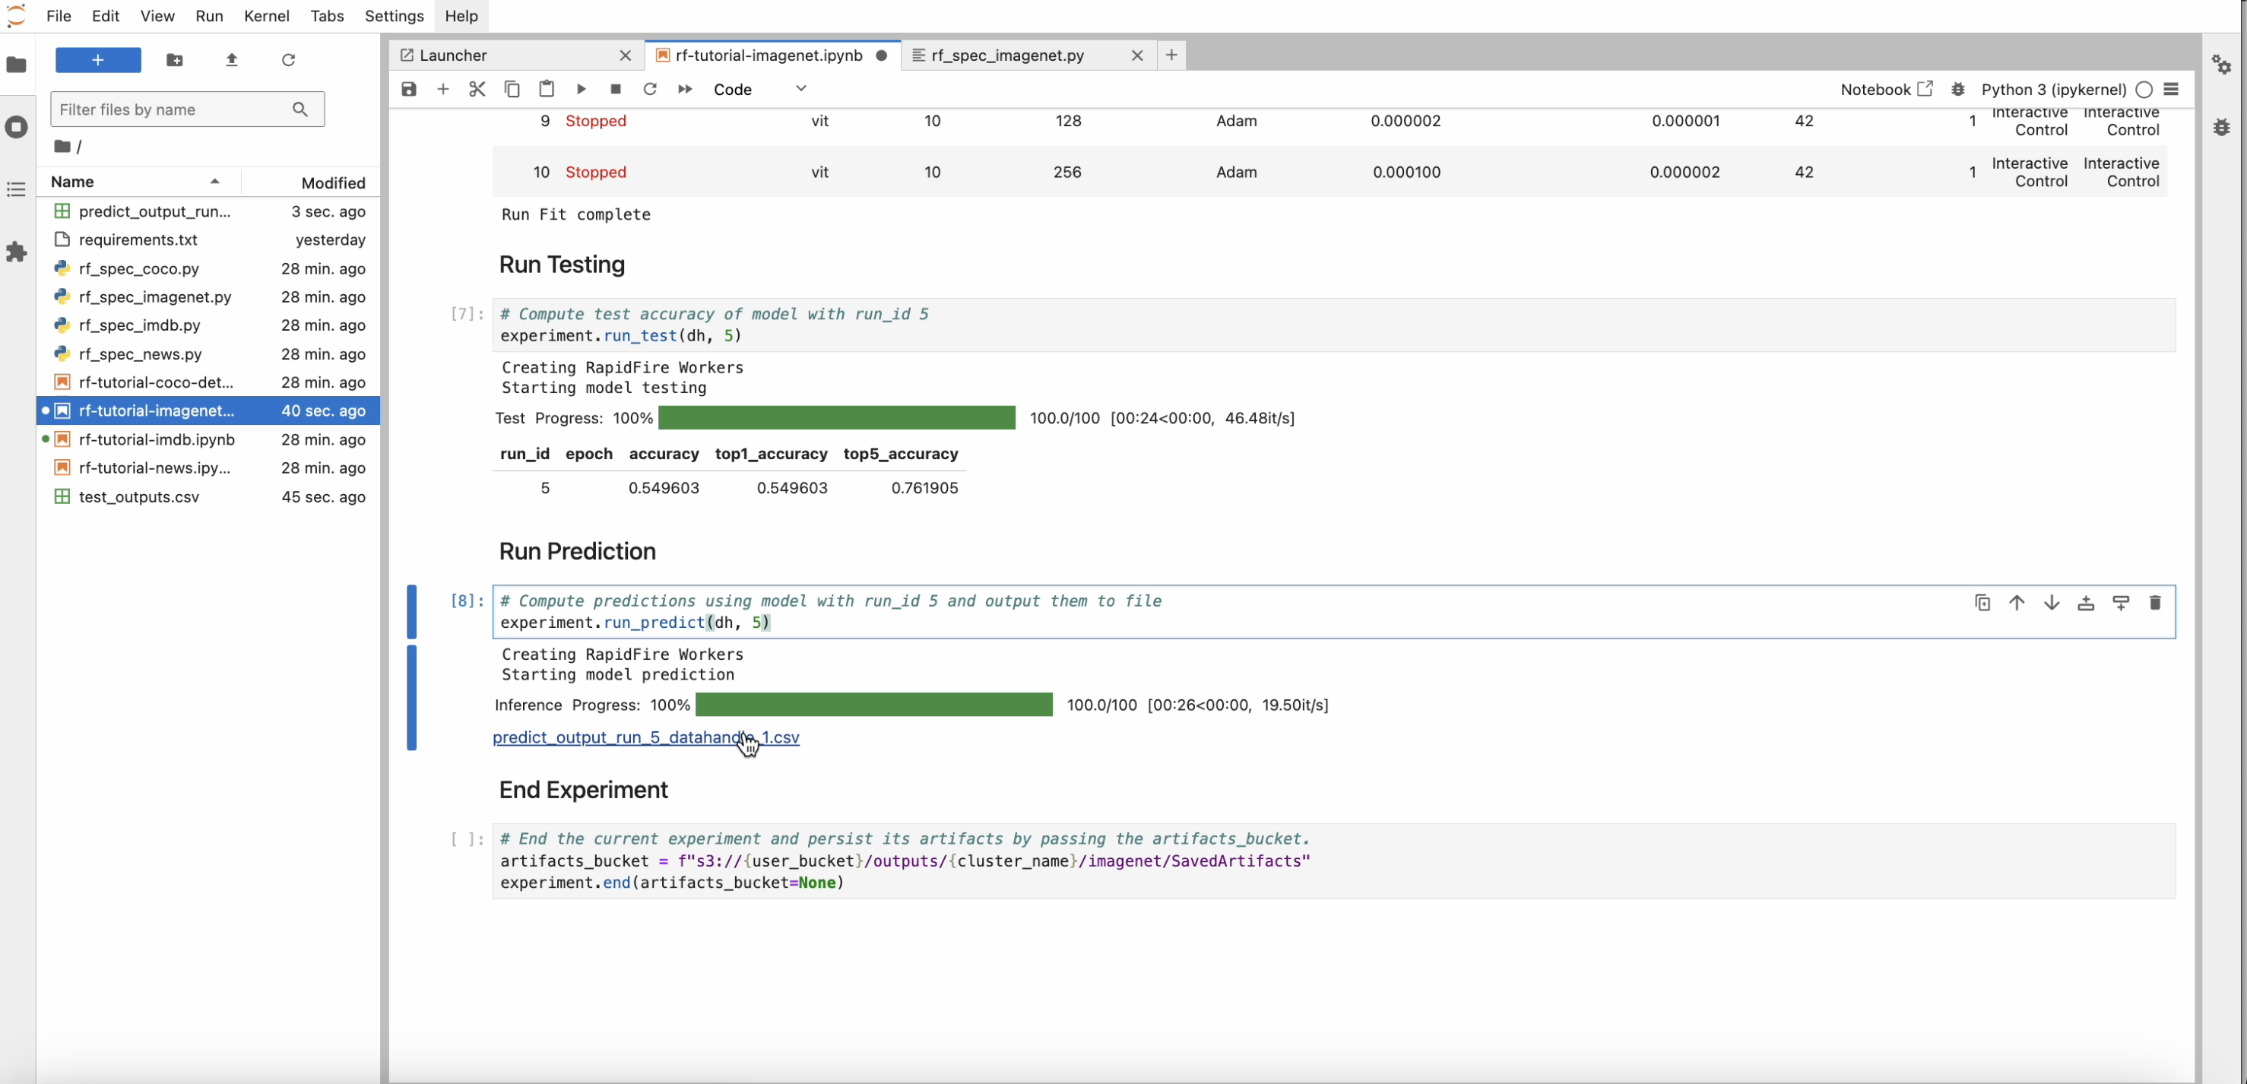2247x1084 pixels.
Task: Open the cell type Code dropdown
Action: (x=761, y=89)
